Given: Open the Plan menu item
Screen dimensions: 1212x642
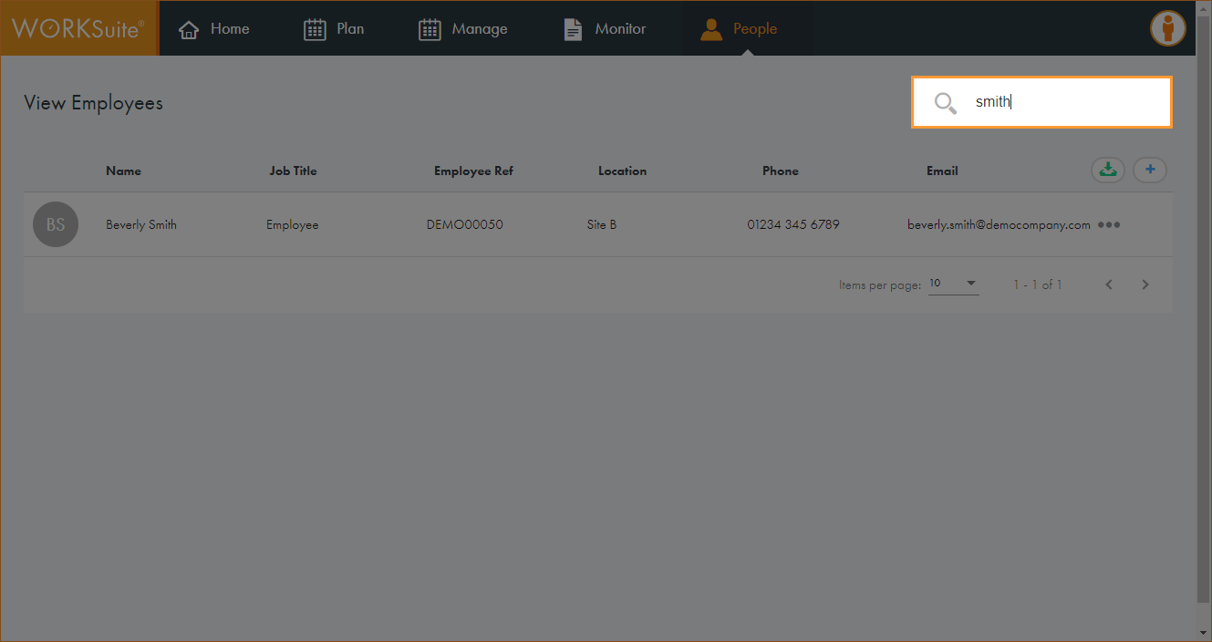Looking at the screenshot, I should [x=334, y=29].
